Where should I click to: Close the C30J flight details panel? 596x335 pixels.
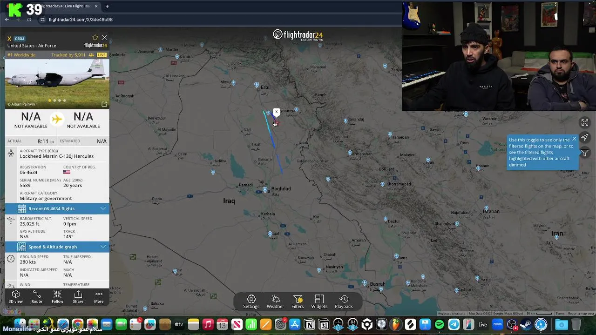pos(104,38)
